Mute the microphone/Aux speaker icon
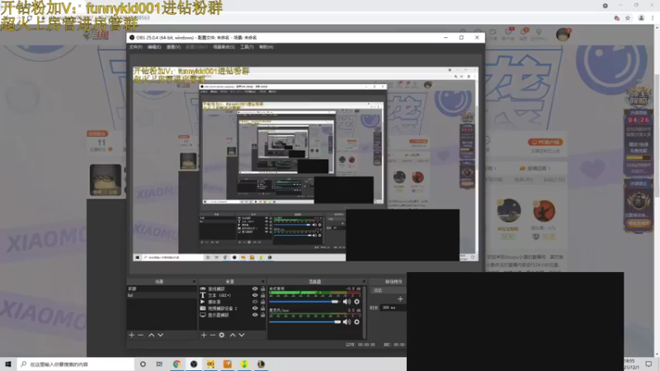The image size is (660, 371). (x=346, y=322)
